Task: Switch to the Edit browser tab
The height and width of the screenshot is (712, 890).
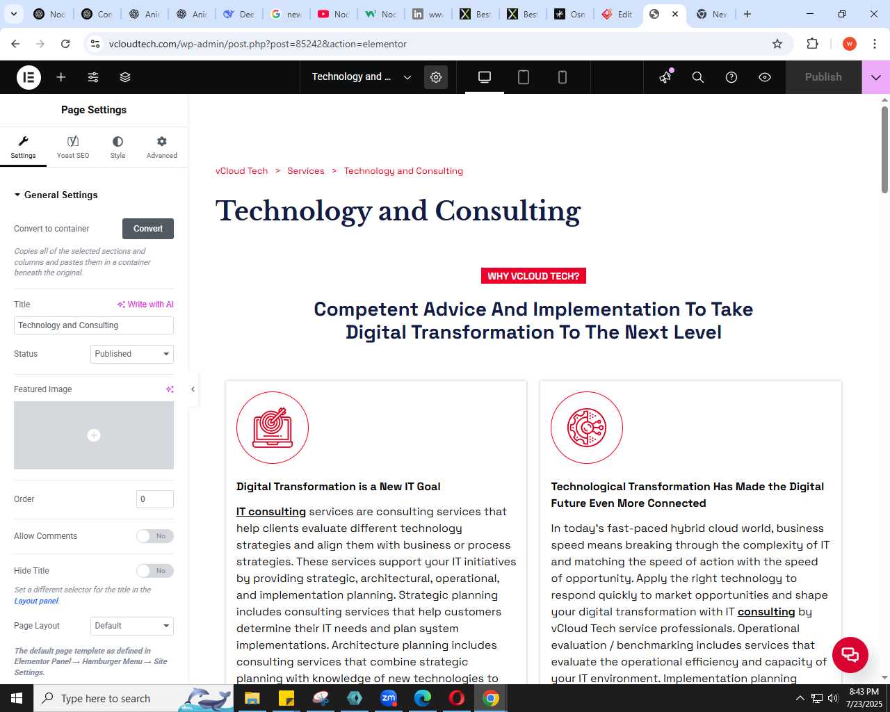Action: [x=617, y=14]
